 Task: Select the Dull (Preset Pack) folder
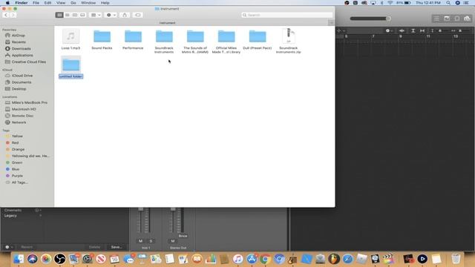pos(258,39)
